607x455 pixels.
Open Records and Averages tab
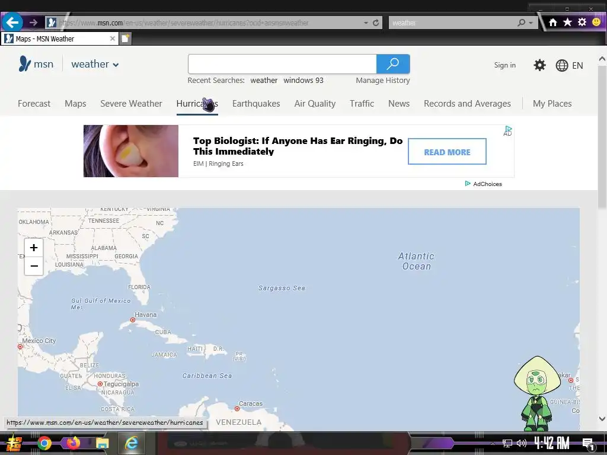[x=467, y=104]
